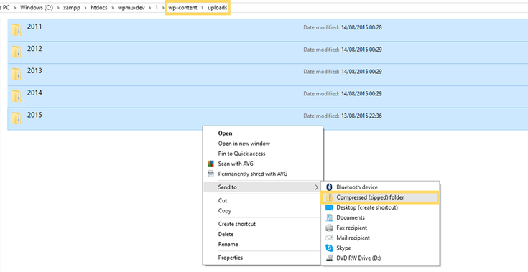528x272 pixels.
Task: Click date modified 13/08/2015 22:36
Action: (x=361, y=116)
